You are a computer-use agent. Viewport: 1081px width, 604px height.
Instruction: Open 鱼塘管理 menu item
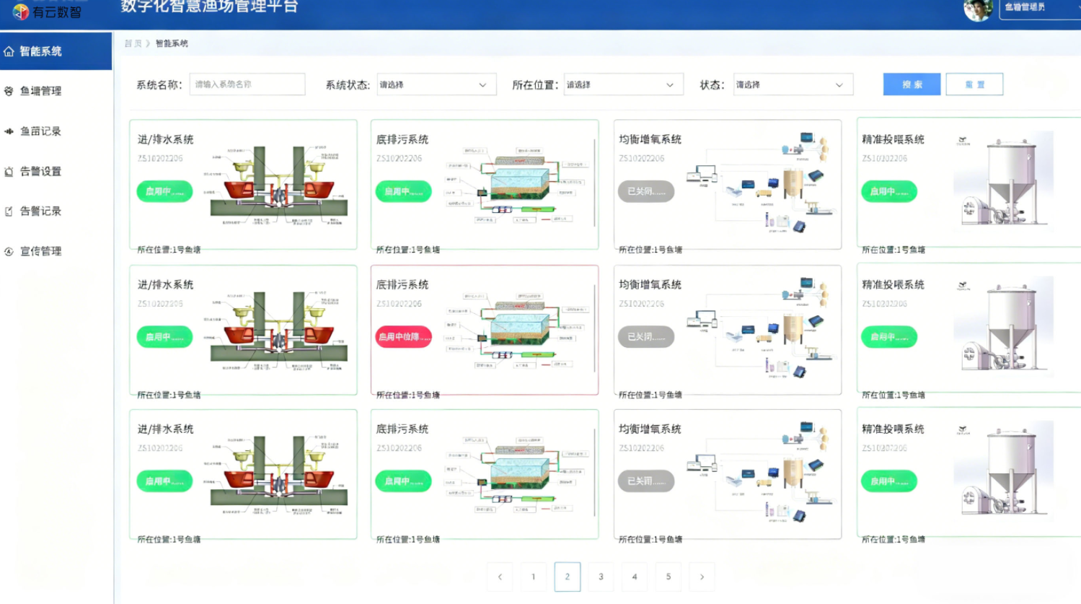click(41, 91)
